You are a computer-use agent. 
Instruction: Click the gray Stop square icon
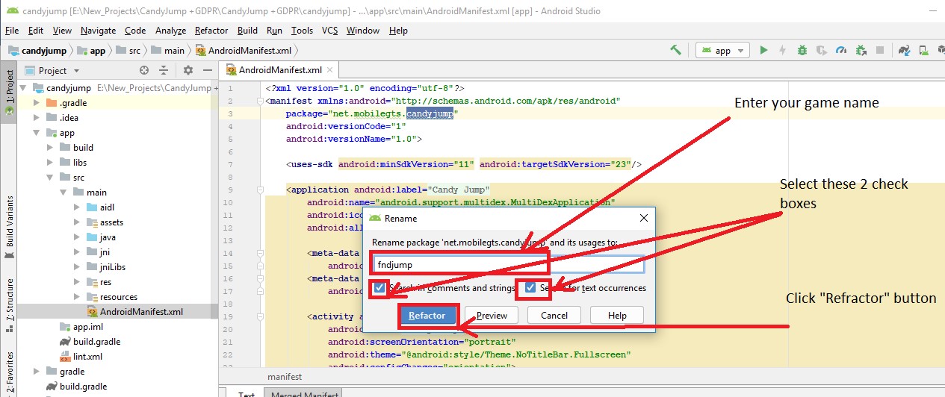pos(880,50)
